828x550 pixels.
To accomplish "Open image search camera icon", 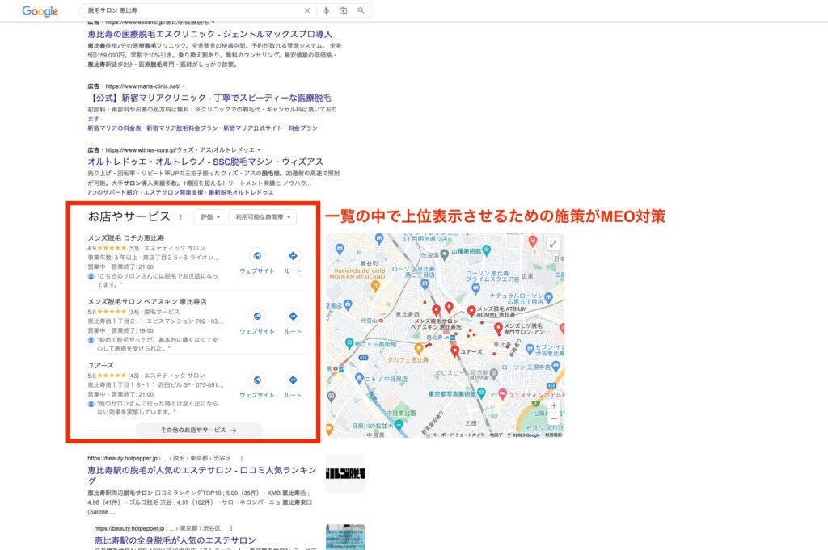I will tap(344, 11).
